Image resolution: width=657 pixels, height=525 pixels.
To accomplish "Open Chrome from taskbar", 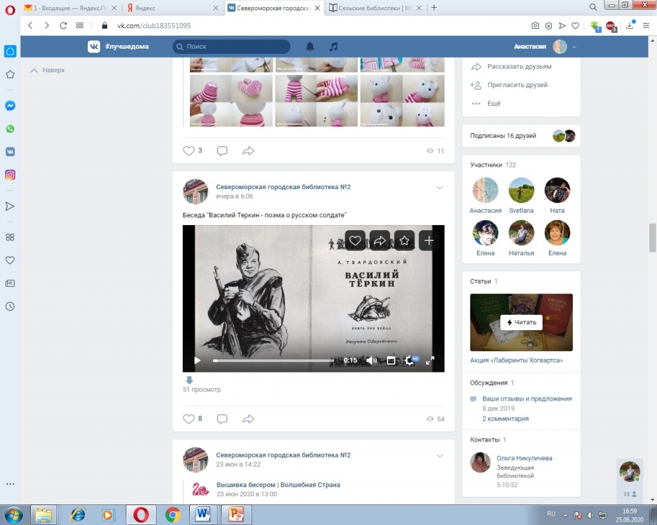I will coord(172,515).
